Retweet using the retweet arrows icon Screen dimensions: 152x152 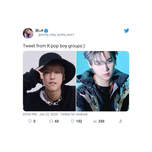pos(51,121)
